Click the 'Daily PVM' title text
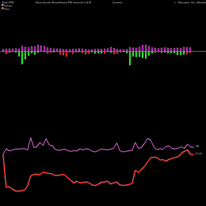This screenshot has width=206, height=206. [x=8, y=2]
